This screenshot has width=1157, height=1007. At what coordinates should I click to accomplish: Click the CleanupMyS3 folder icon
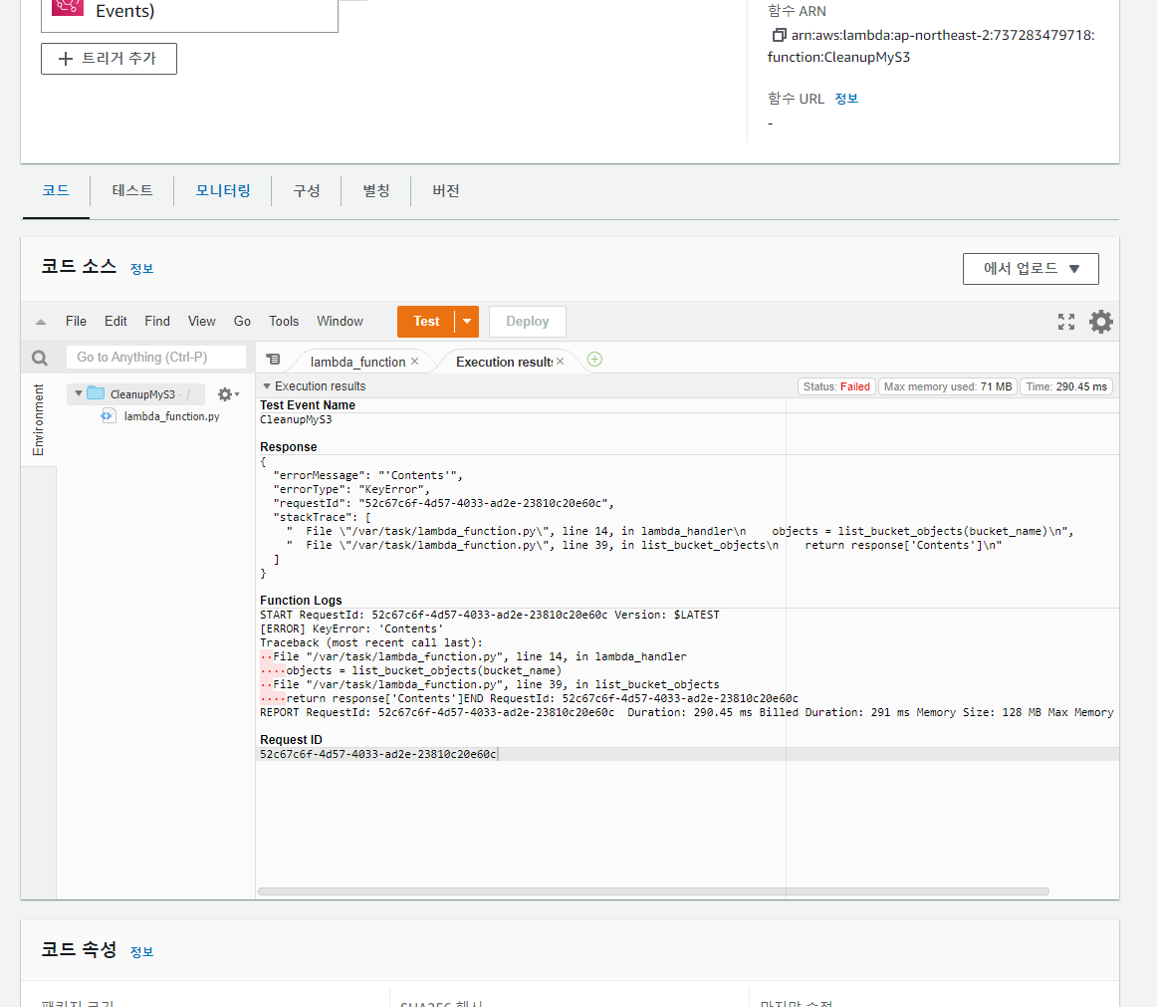[96, 393]
